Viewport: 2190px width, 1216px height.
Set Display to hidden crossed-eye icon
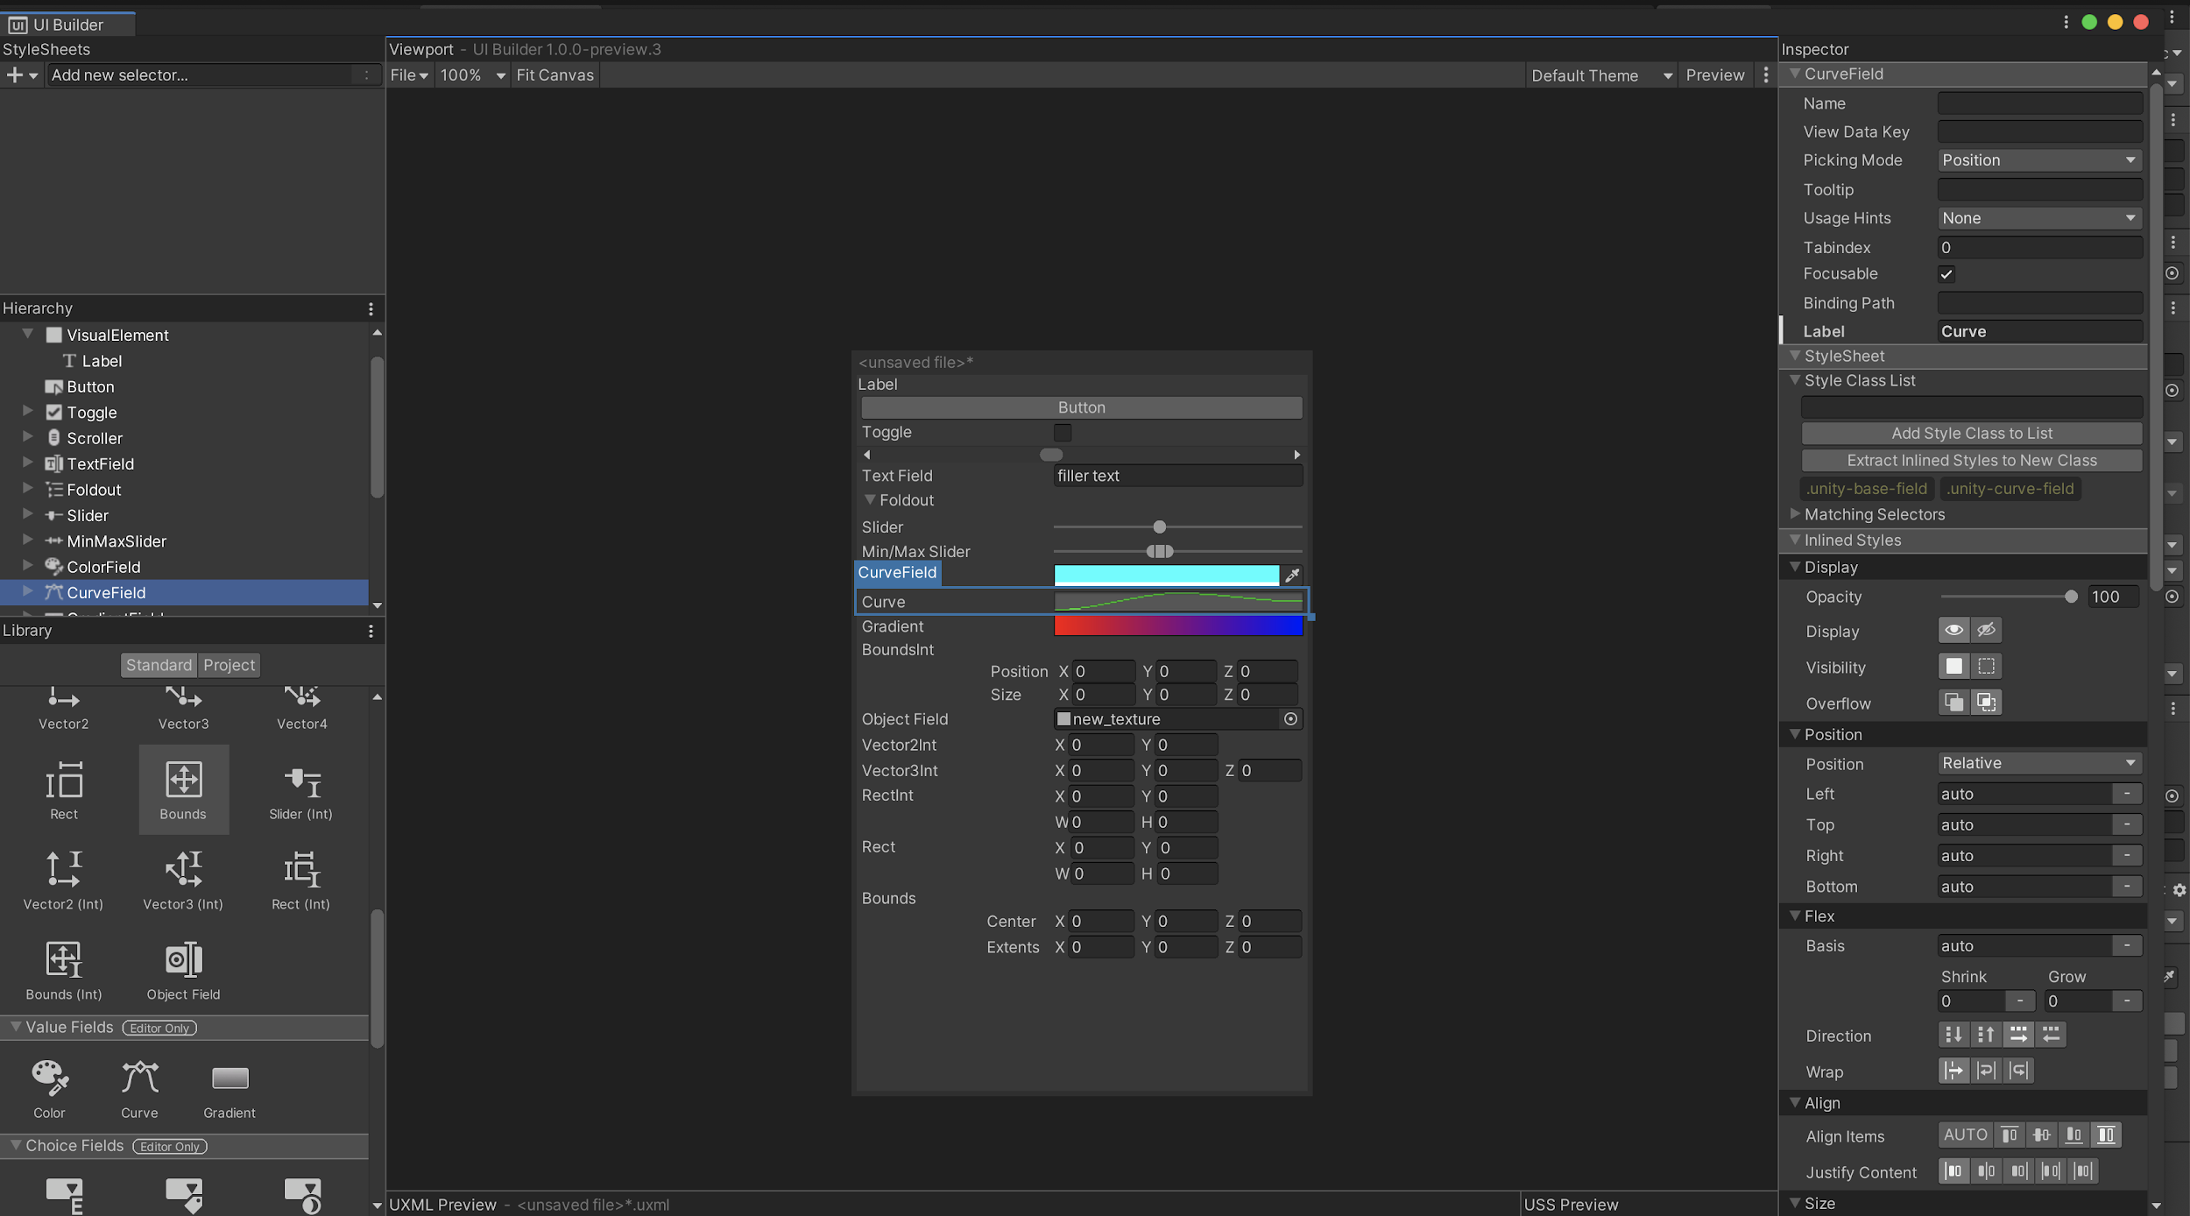pos(1986,630)
